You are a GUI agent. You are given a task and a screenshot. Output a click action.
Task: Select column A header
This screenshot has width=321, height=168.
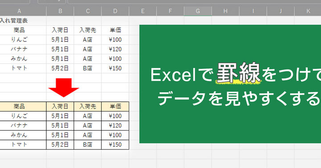(23, 11)
